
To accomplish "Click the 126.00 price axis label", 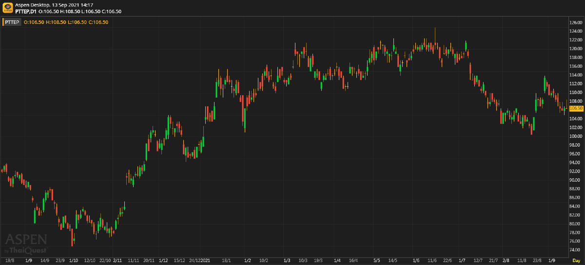I will 576,23.
